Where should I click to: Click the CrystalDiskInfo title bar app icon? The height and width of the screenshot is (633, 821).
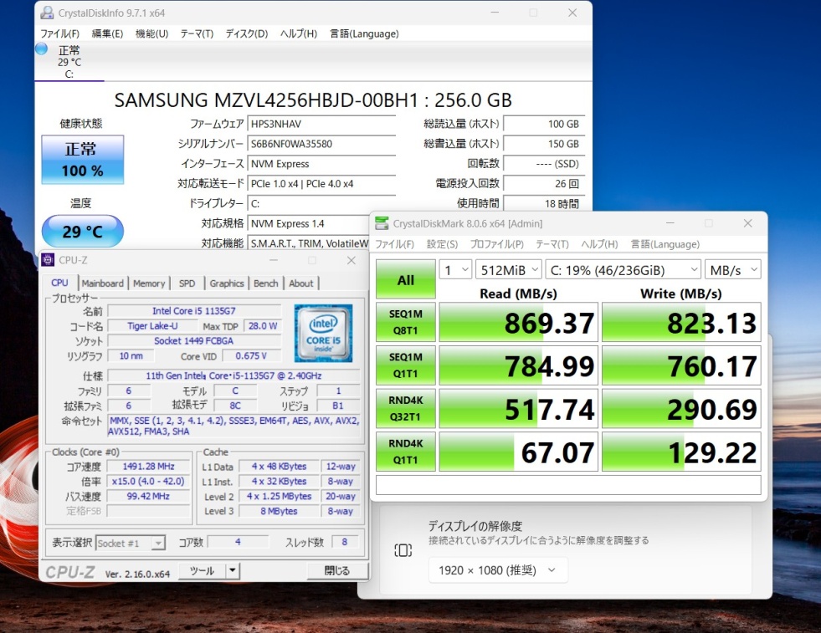tap(47, 13)
